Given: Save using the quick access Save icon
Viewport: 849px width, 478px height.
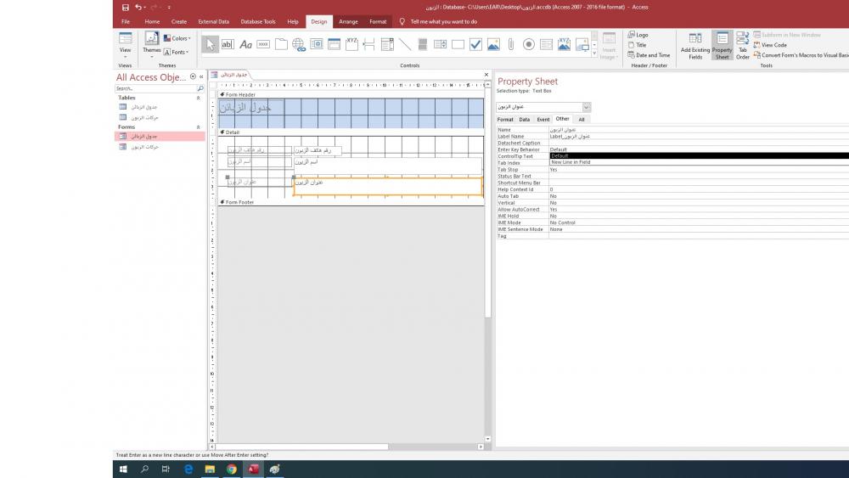Looking at the screenshot, I should 125,7.
